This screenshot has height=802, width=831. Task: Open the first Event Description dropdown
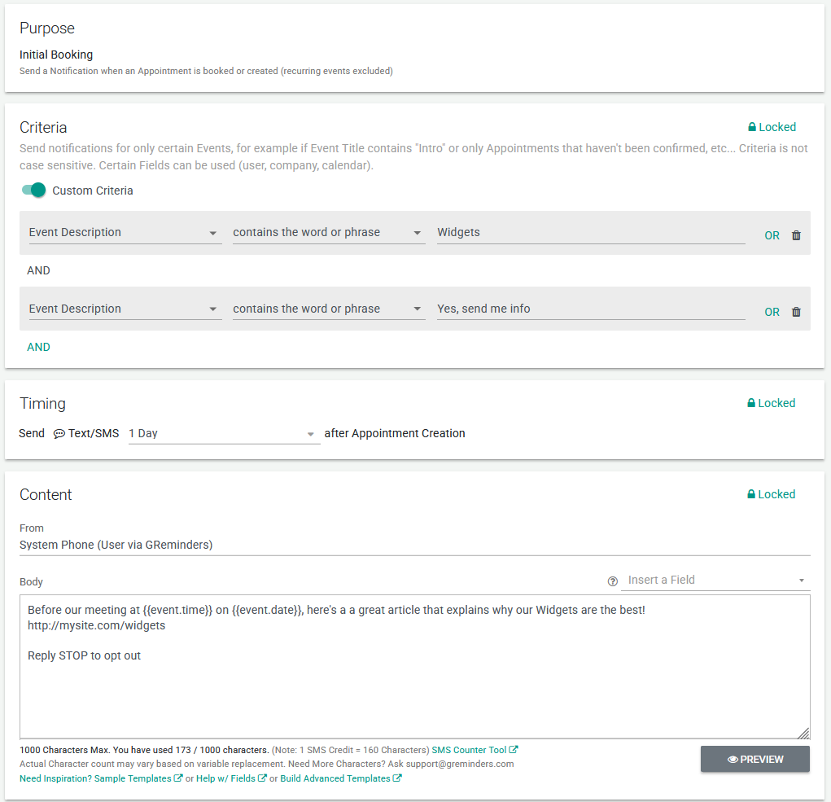coord(125,233)
